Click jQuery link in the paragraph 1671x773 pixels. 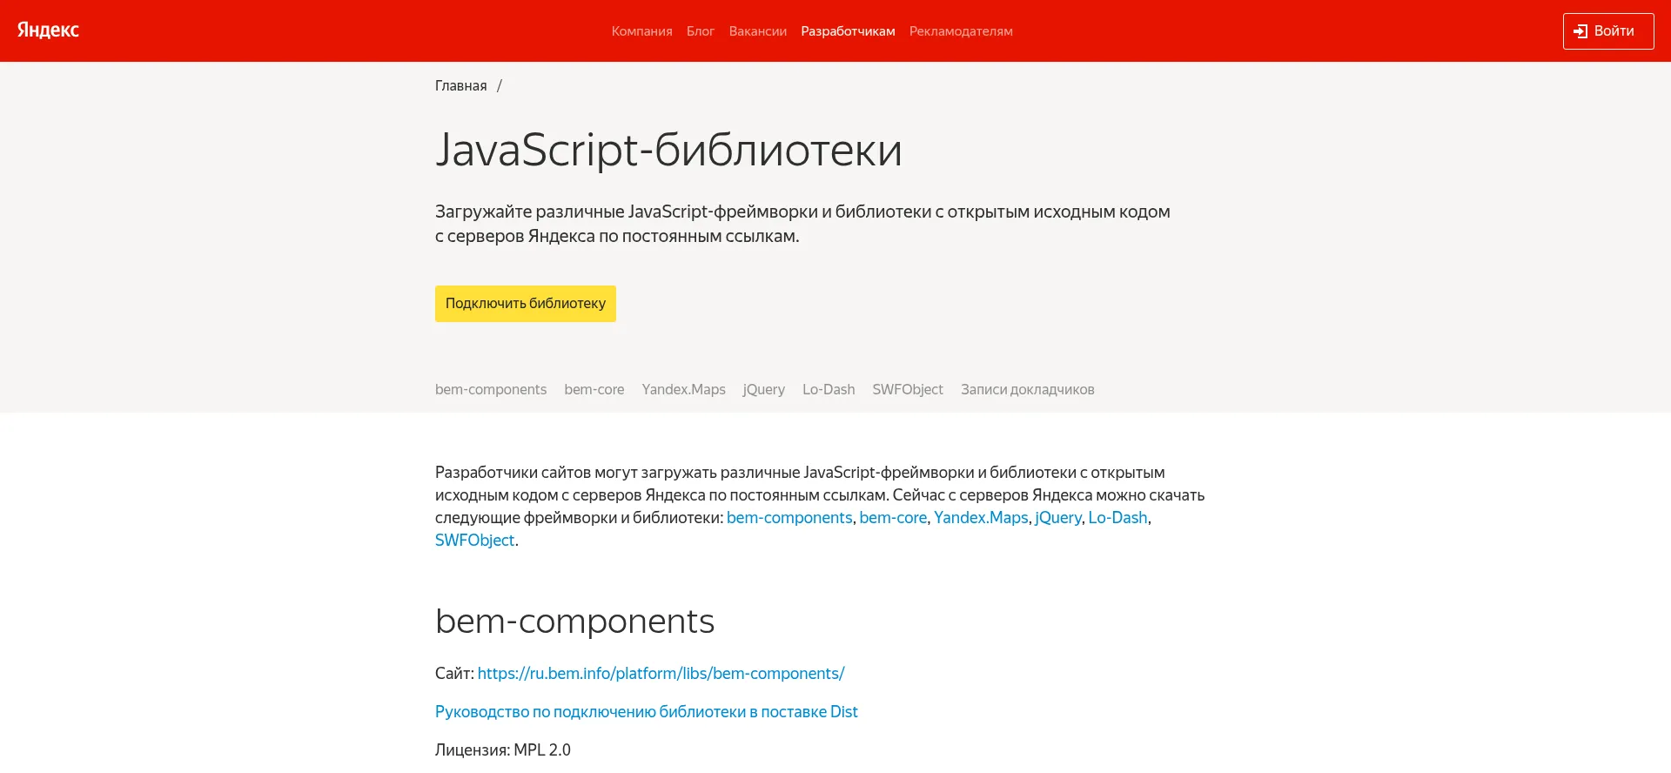[x=1058, y=517]
